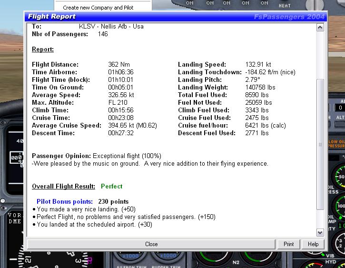Click the FsPassengers 2004 title text
345x268 pixels.
pos(289,17)
